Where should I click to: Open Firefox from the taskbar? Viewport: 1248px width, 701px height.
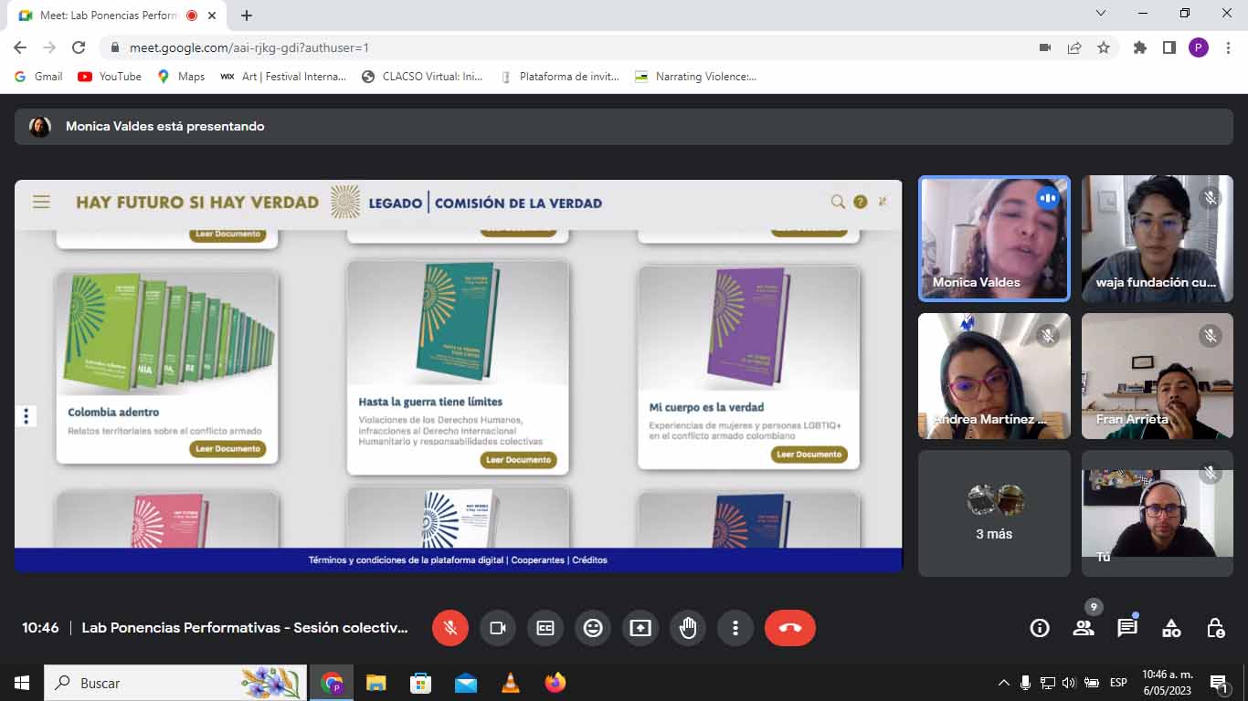click(x=555, y=683)
